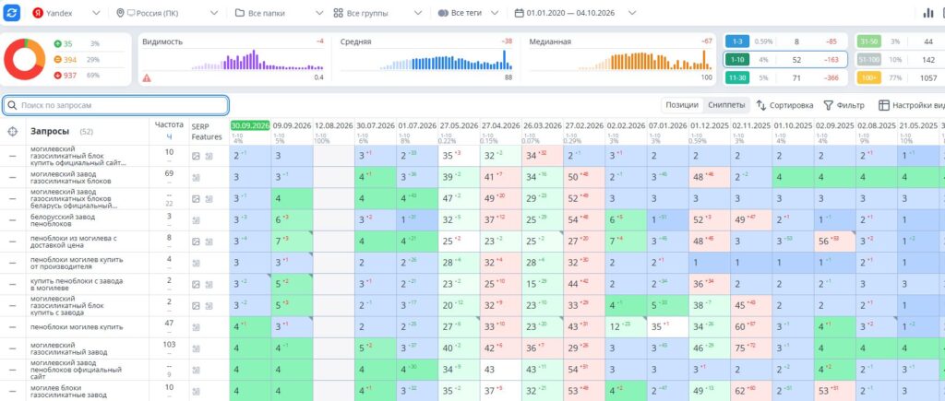This screenshot has width=945, height=401.
Task: Open the Все группы groups dropdown
Action: (x=377, y=13)
